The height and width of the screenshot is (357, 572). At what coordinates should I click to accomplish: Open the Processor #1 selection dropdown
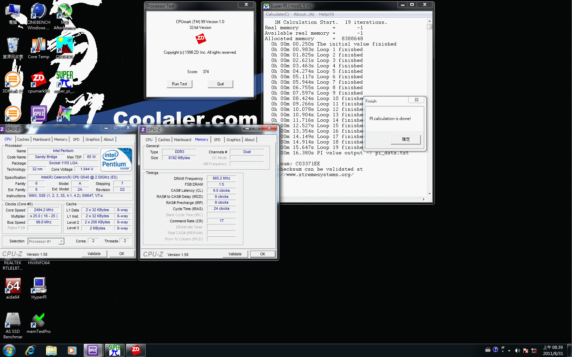tap(46, 241)
